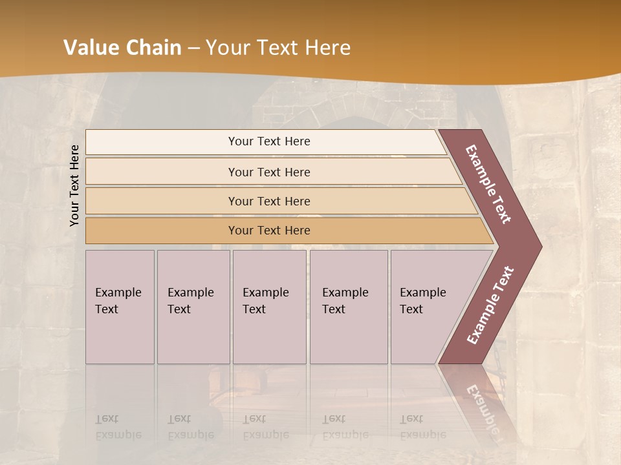Click the rightmost slanted-edge "Example Text" box
This screenshot has height=465, width=621.
point(427,307)
